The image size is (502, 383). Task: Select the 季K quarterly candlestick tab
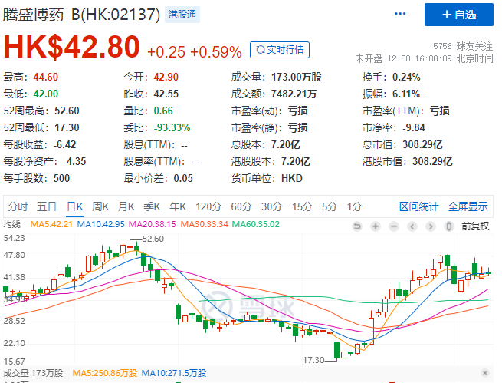[x=152, y=206]
